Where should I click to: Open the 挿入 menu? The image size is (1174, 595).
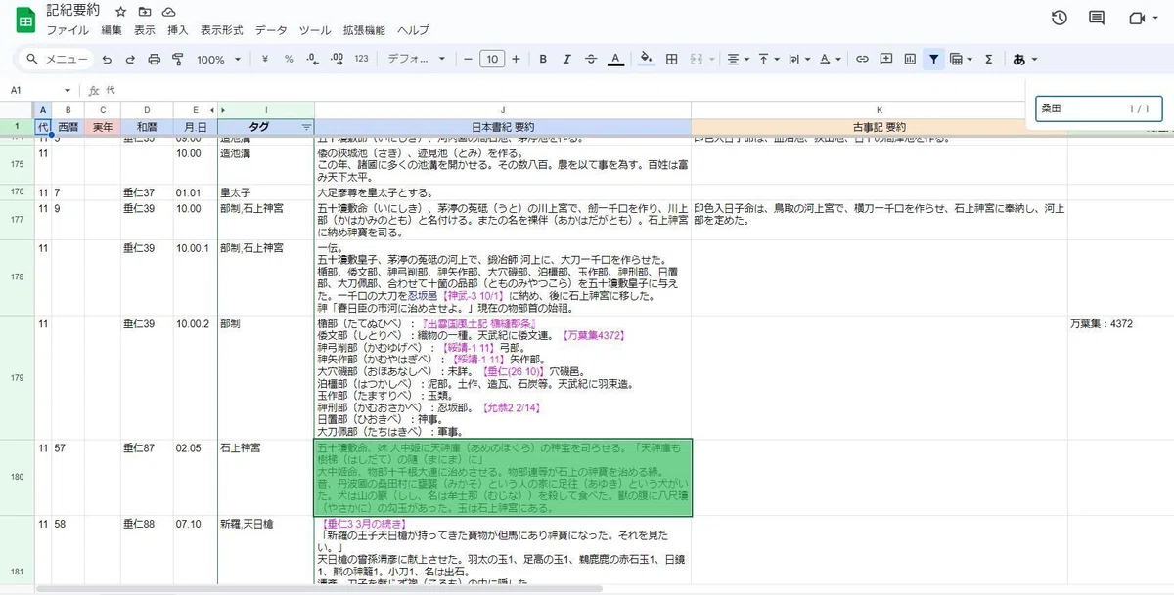[178, 30]
